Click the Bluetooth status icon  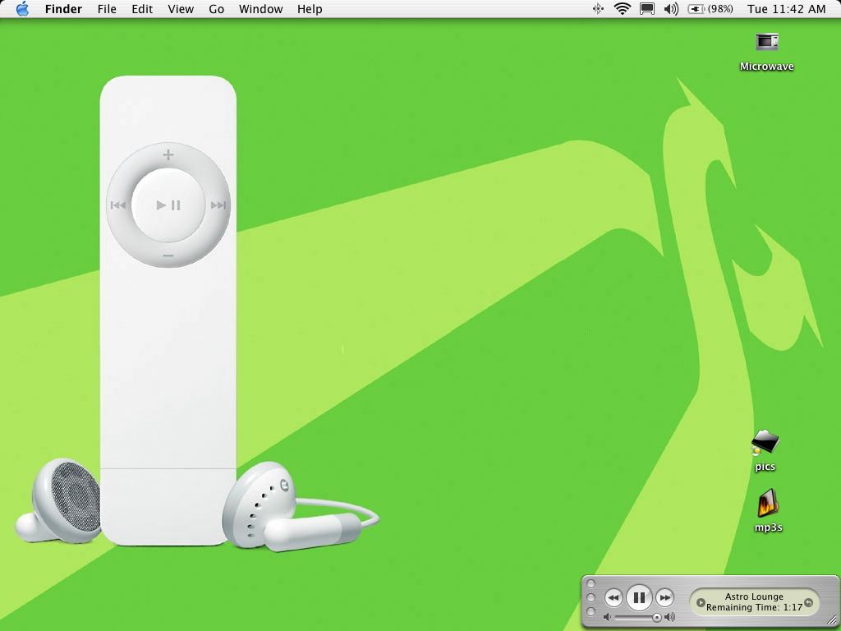point(598,9)
